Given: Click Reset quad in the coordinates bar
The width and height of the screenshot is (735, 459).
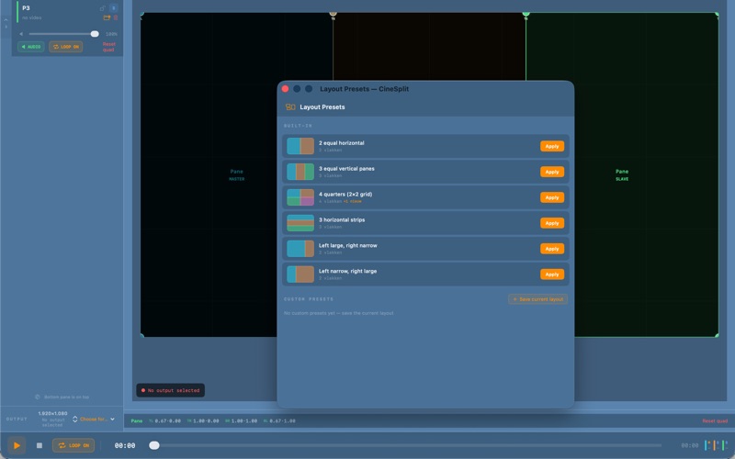Looking at the screenshot, I should pyautogui.click(x=715, y=421).
